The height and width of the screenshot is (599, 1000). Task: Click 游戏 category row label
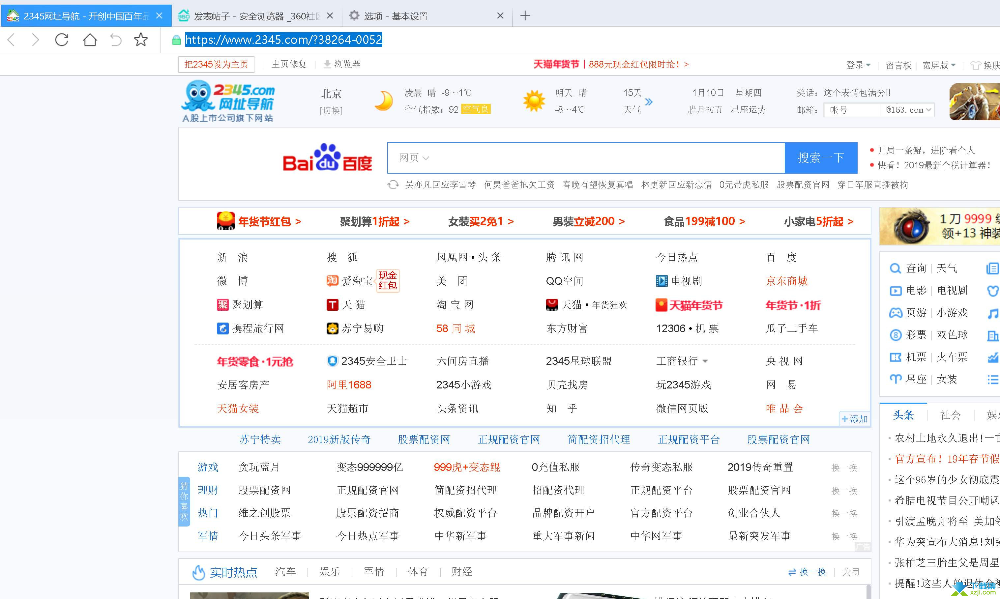pos(208,467)
